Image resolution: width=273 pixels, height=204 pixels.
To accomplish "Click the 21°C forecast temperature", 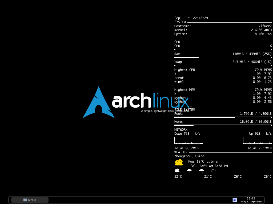I will click(x=208, y=177).
